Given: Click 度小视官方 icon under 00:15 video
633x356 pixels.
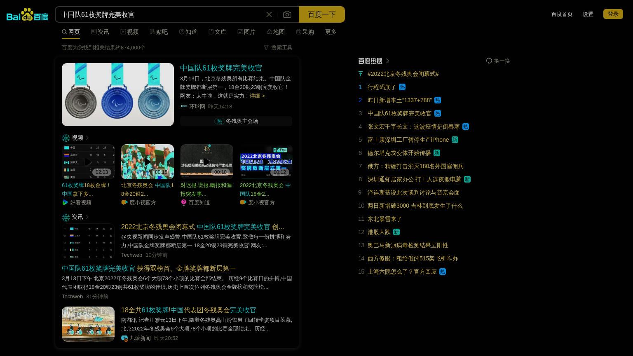Looking at the screenshot, I should [x=124, y=202].
